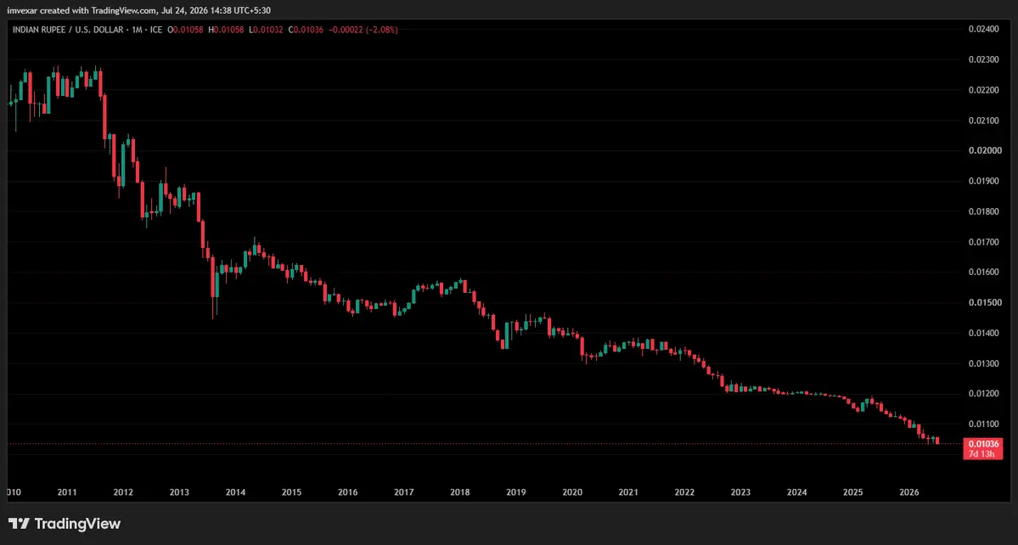Click the 2023 time axis label
Viewport: 1018px width, 545px height.
tap(740, 492)
